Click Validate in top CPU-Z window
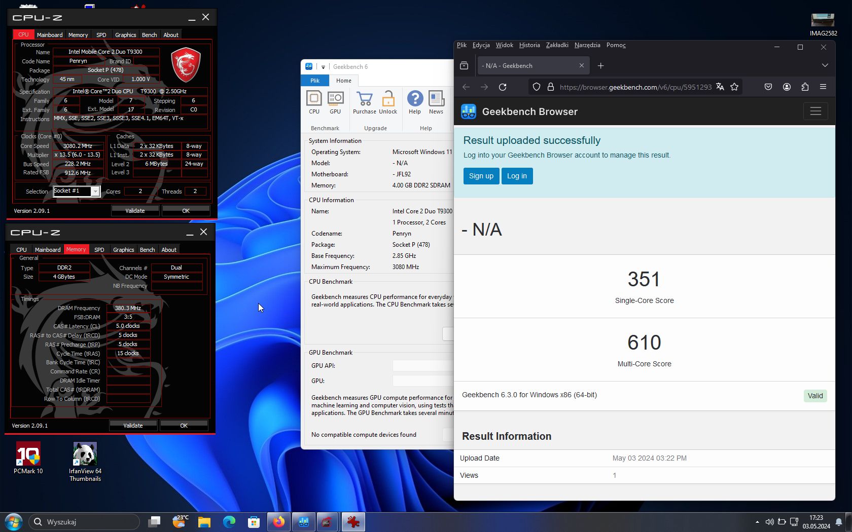Viewport: 852px width, 532px height. point(135,211)
